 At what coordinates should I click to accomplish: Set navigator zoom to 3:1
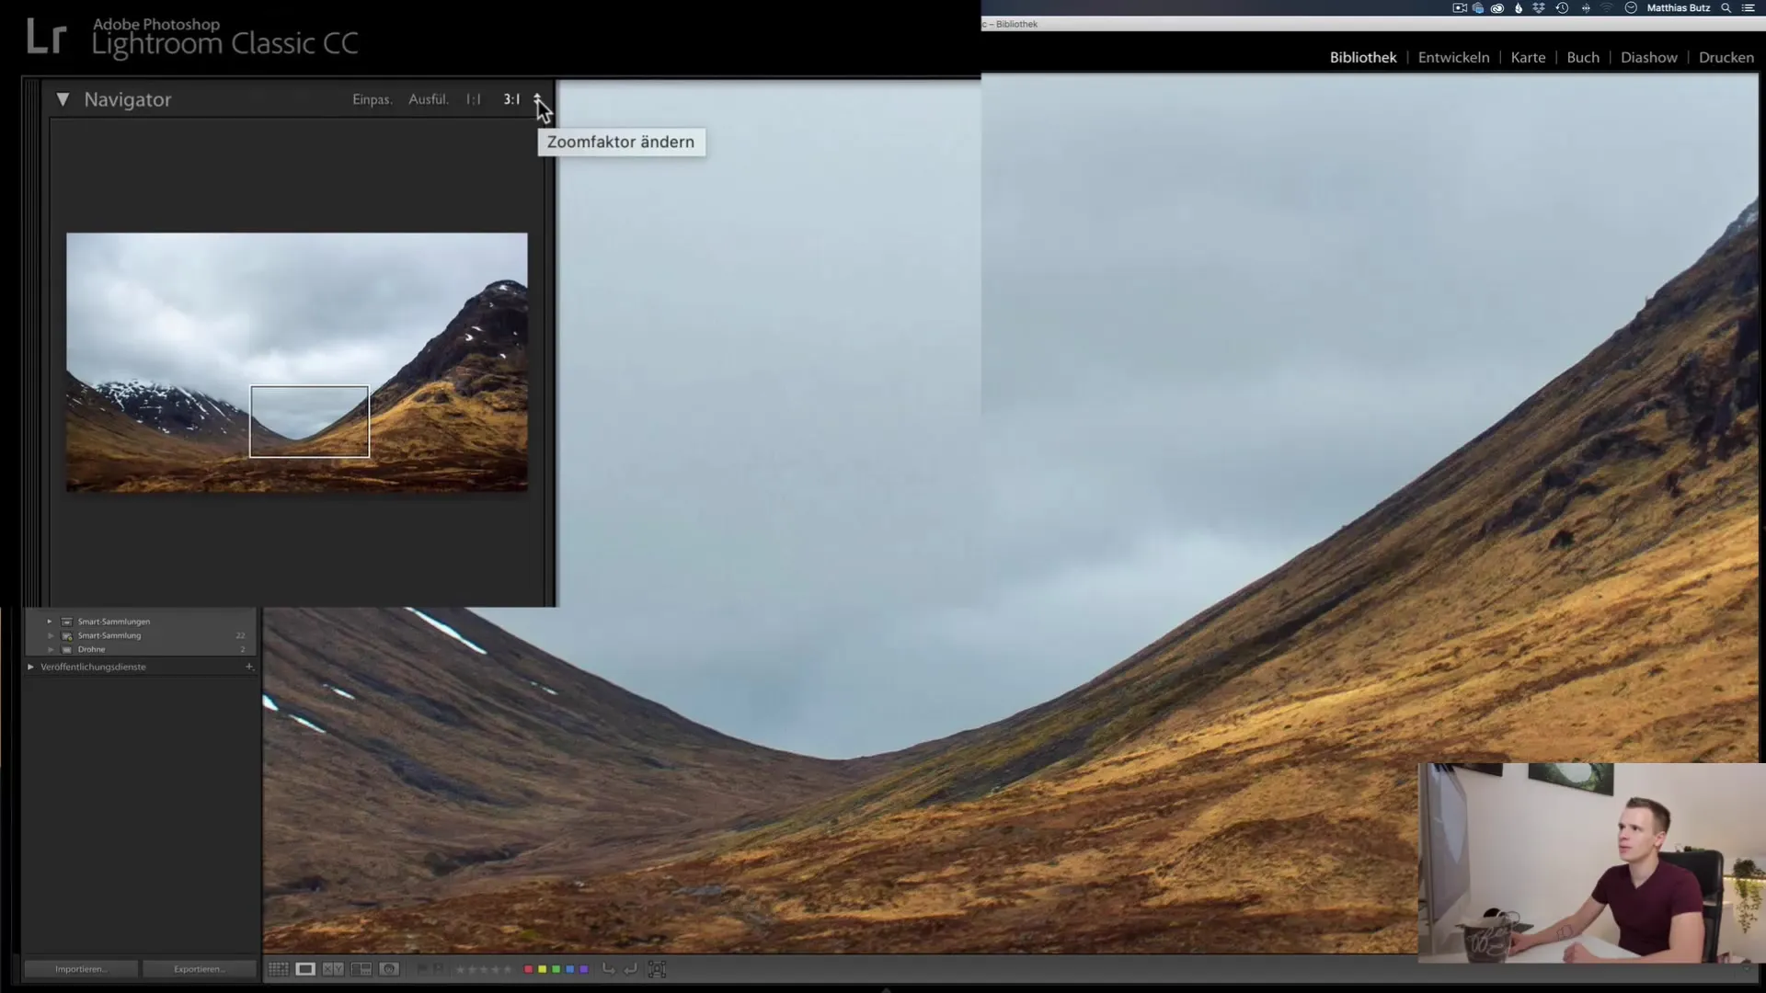coord(511,99)
